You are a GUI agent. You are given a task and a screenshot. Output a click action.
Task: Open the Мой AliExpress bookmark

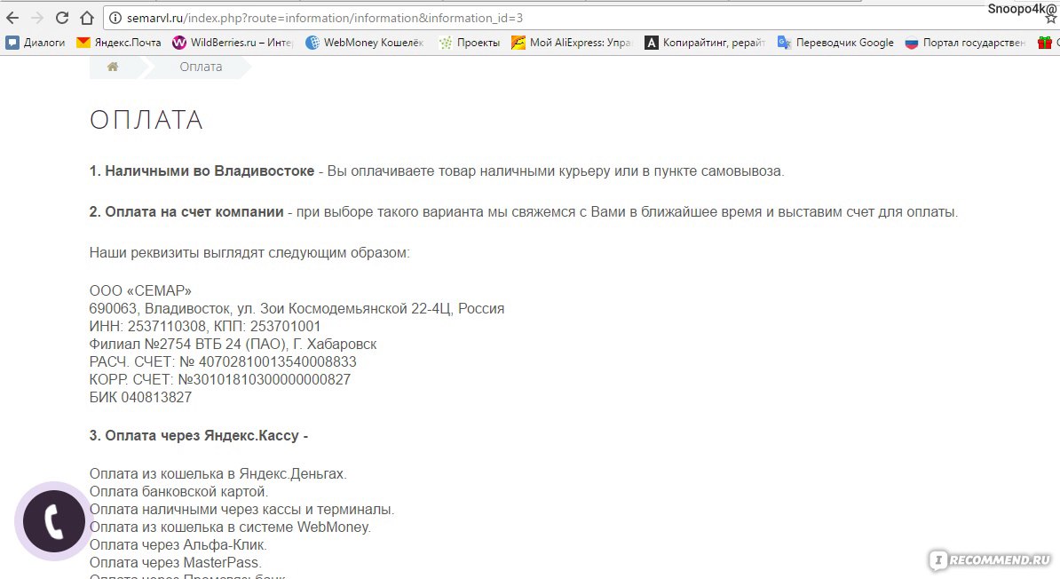pos(572,43)
